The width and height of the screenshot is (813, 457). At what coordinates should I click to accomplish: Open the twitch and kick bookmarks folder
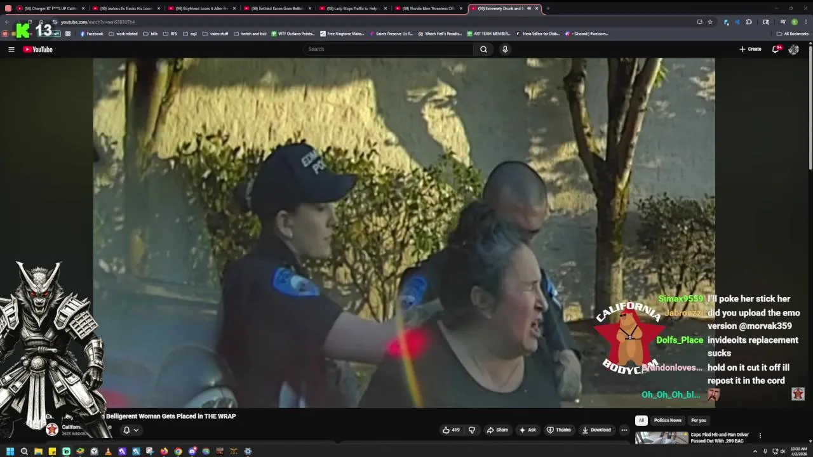[250, 34]
